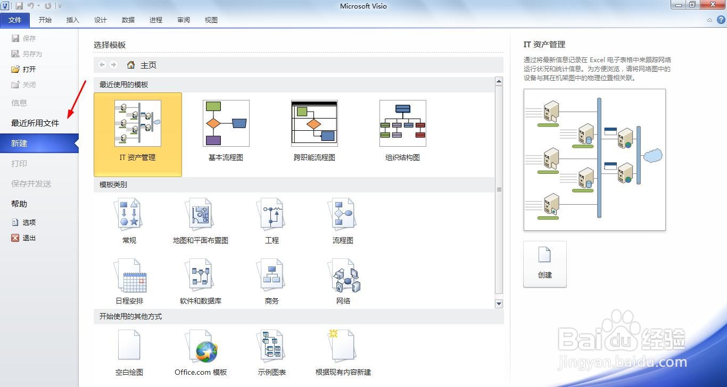Collapse the ribbon with the caret button
The height and width of the screenshot is (387, 727).
point(709,20)
